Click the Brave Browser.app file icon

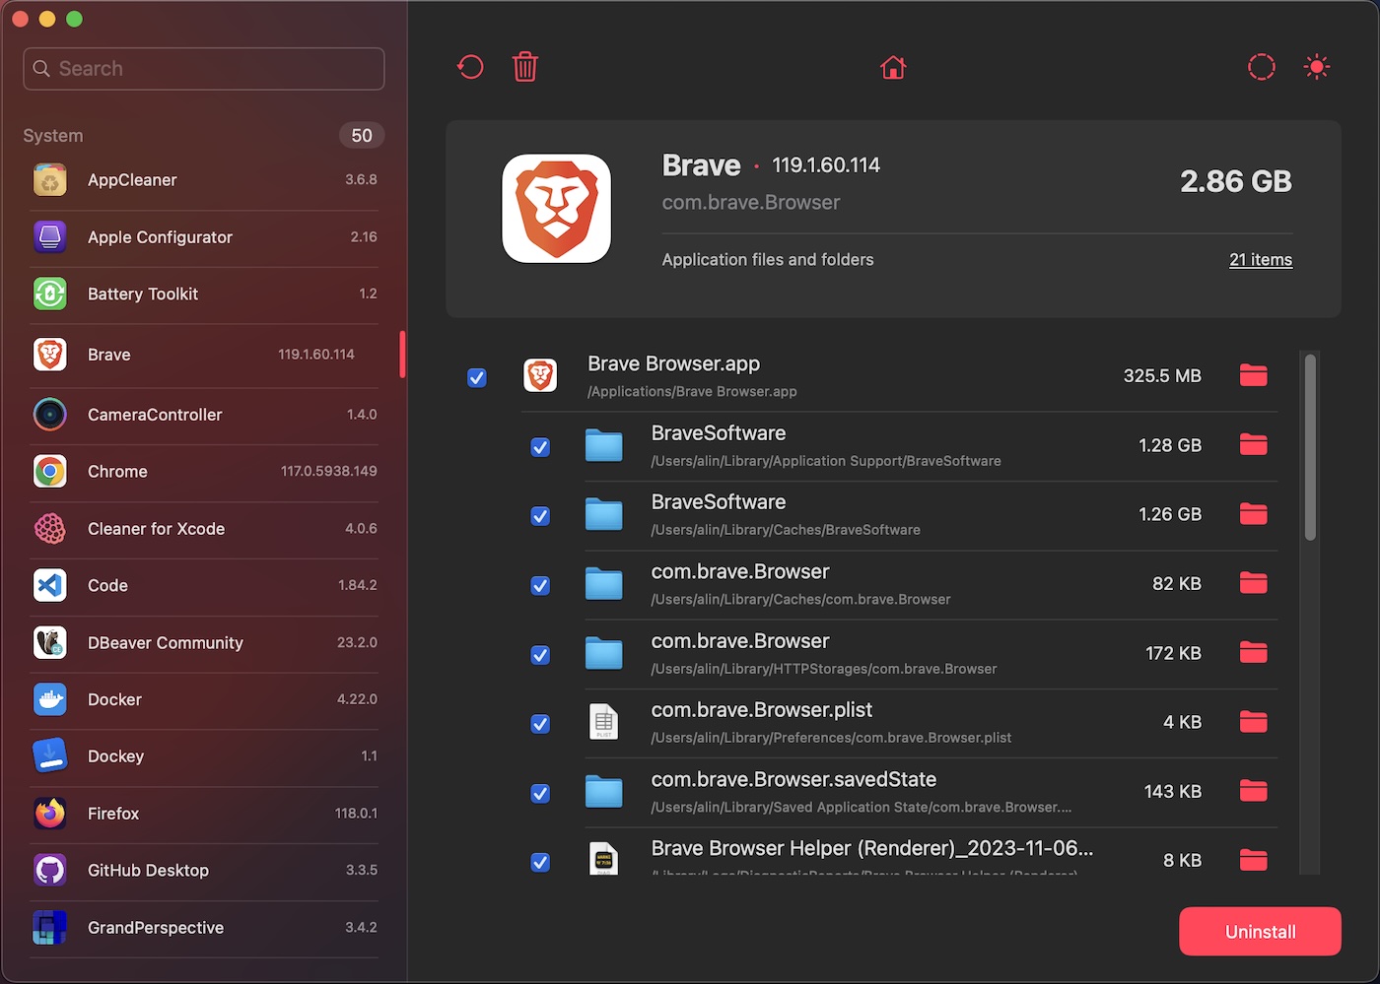click(x=540, y=375)
